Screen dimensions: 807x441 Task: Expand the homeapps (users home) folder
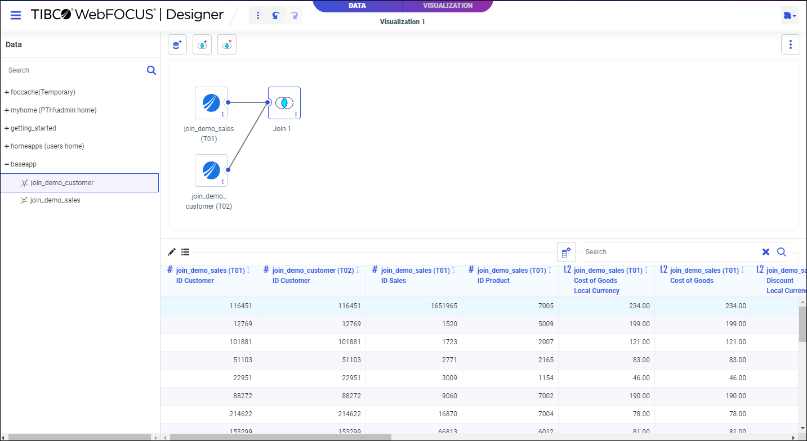7,146
